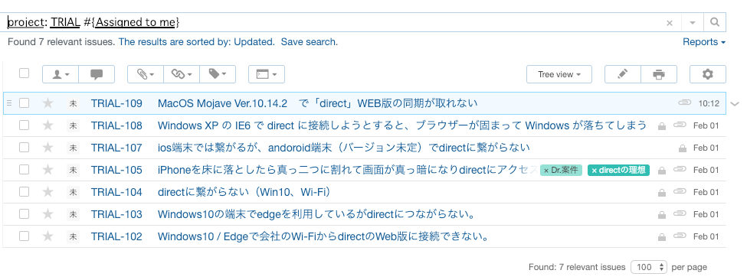Click the pencil edit issues button
Viewport: 747px width, 280px height.
(x=623, y=74)
